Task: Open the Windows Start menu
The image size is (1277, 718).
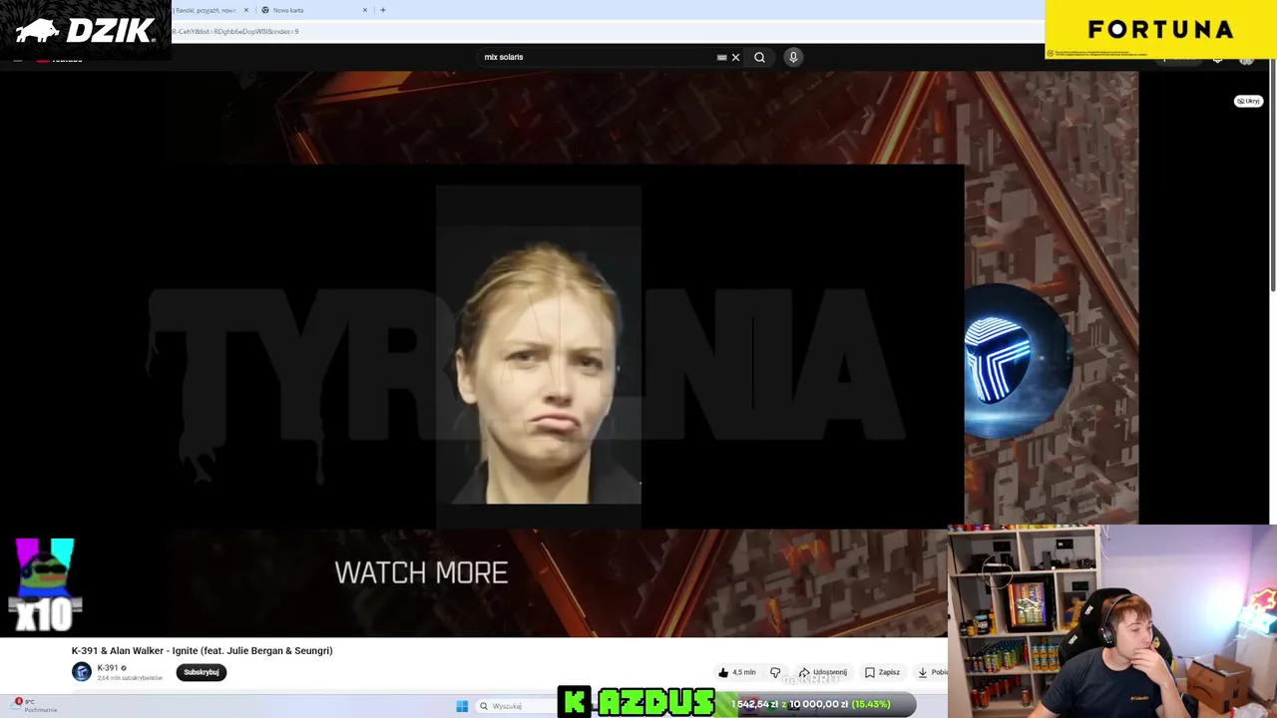Action: pos(462,706)
